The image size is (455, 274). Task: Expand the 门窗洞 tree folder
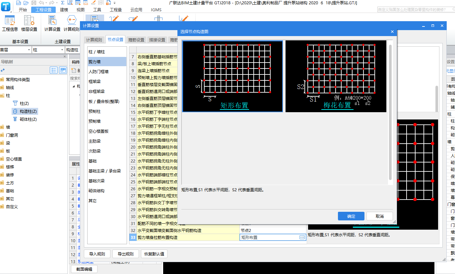point(2,135)
